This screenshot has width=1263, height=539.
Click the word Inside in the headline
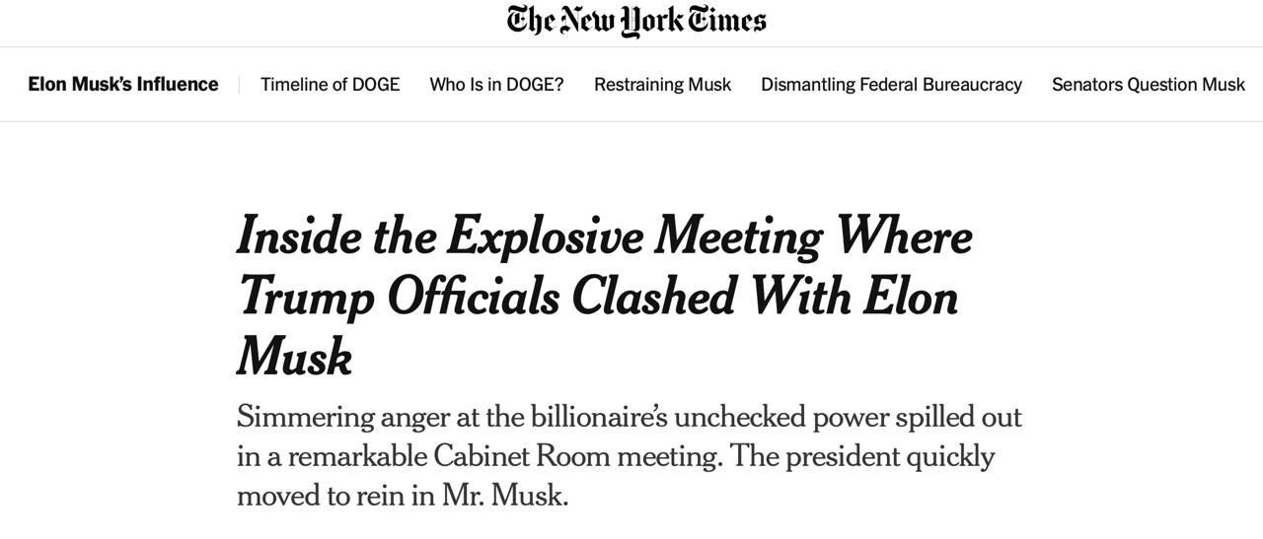pos(299,236)
